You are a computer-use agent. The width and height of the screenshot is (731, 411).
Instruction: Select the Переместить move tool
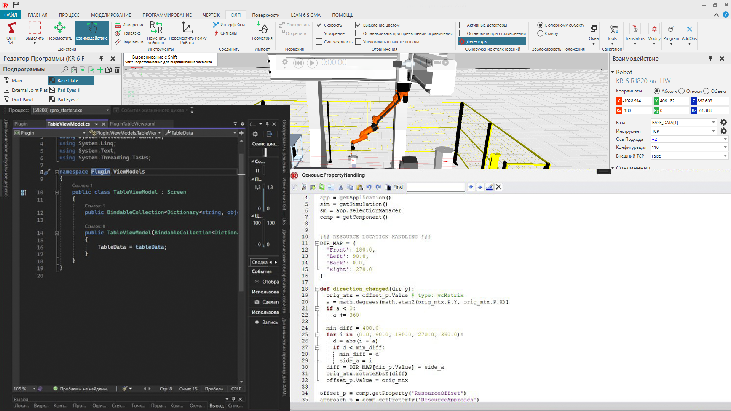point(60,31)
